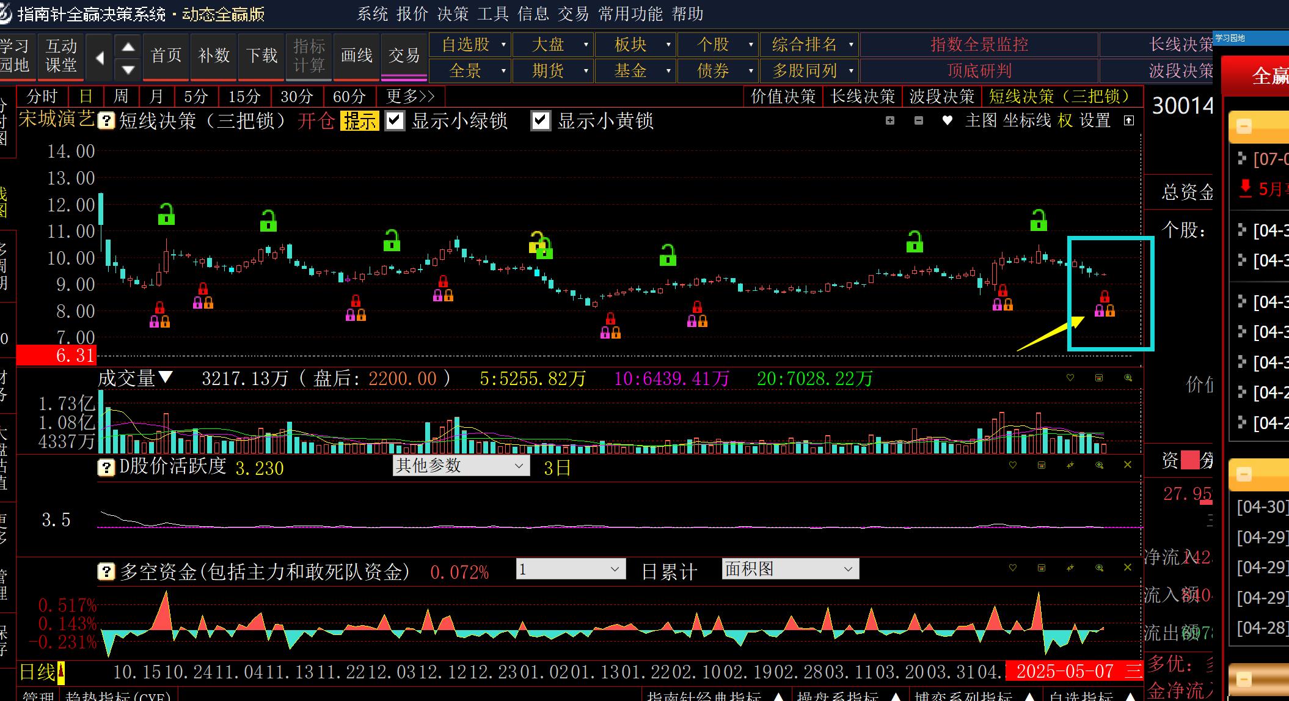Open the 面积图 chart type dropdown
Viewport: 1289px width, 701px height.
coord(791,569)
